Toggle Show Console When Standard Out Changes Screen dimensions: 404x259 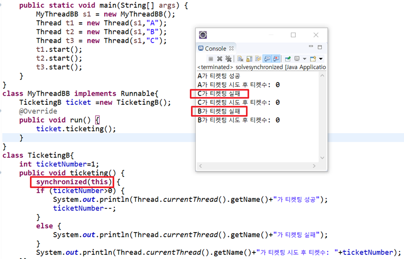(x=267, y=59)
